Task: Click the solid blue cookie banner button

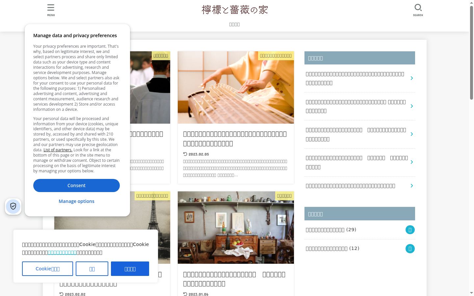Action: point(130,269)
